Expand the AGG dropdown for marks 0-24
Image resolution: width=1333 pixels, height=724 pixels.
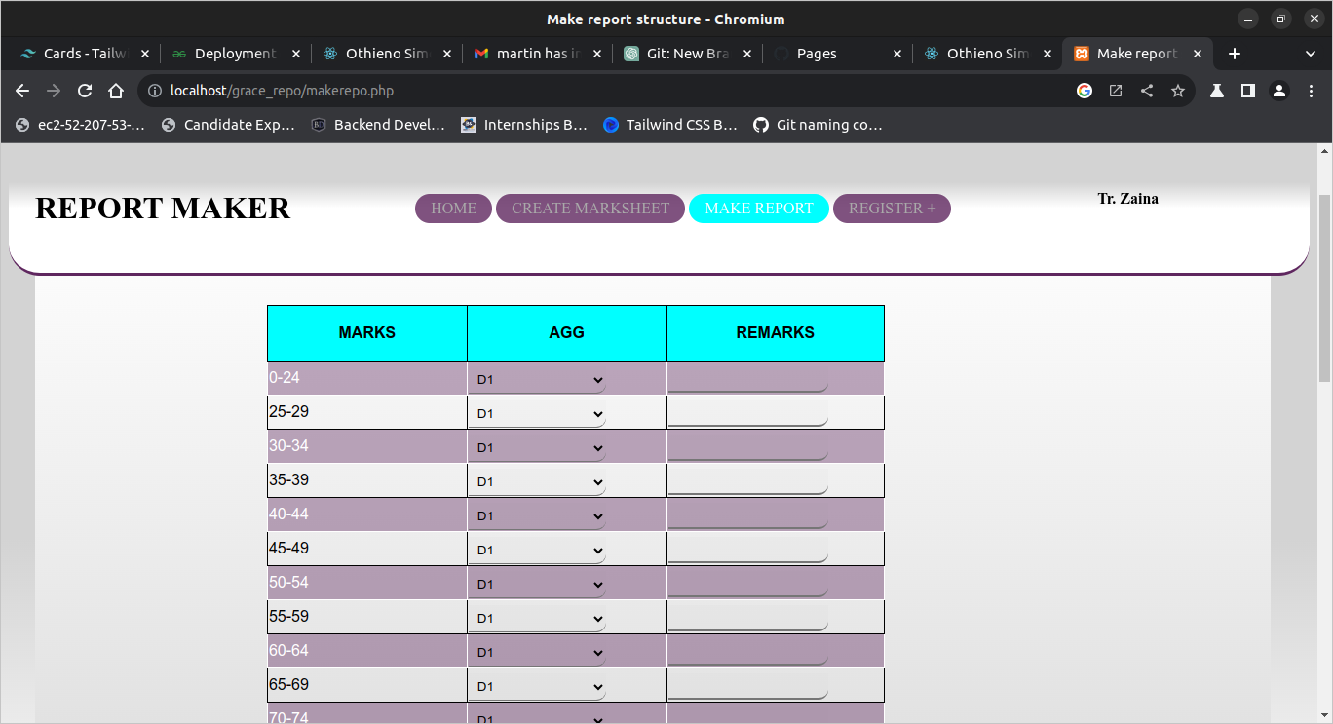537,379
